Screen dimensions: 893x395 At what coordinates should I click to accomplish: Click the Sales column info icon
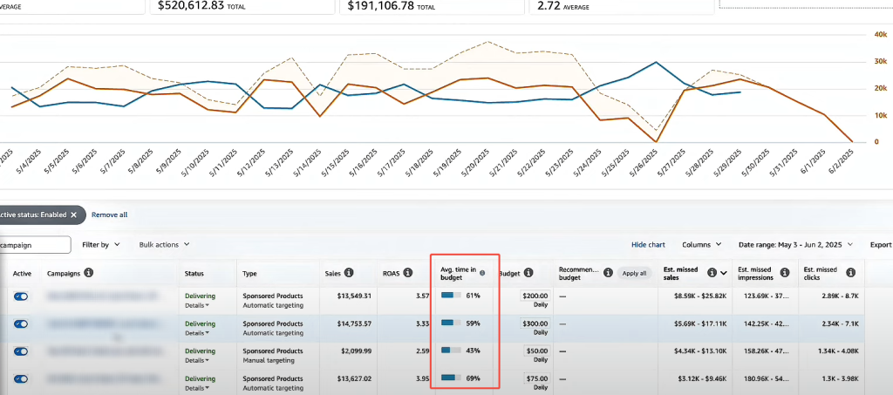pos(349,273)
